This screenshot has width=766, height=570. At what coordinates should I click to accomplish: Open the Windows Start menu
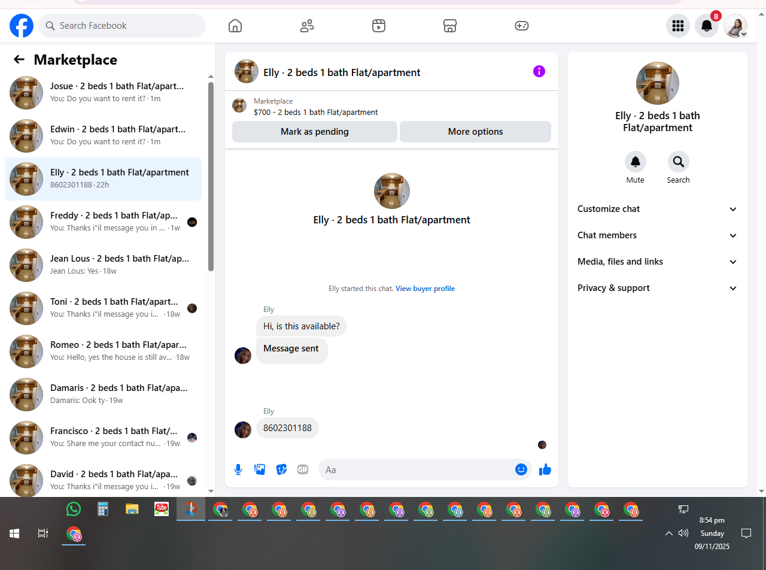14,533
